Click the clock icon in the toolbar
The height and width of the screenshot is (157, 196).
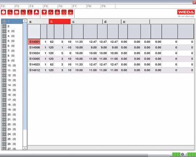3,12
